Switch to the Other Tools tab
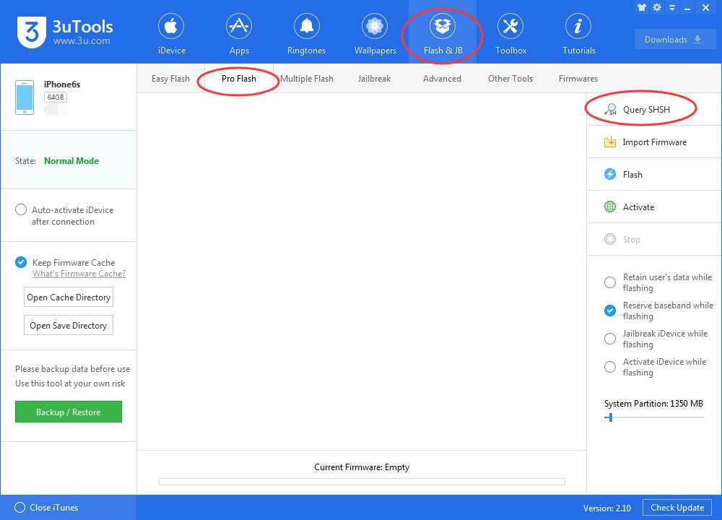Screen dimensions: 722x520 pyautogui.click(x=510, y=79)
